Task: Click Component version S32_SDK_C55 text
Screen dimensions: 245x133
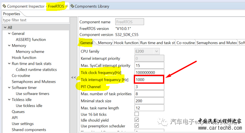Action: 127,34
